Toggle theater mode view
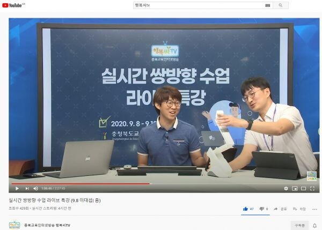The image size is (322, 230). (304, 188)
